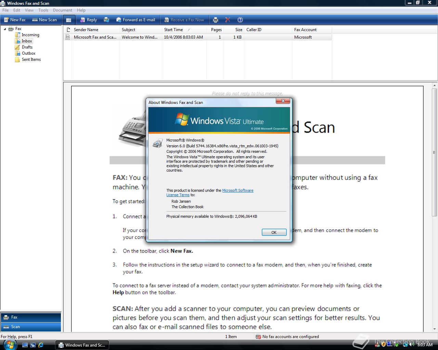Switch to the Scan view button
Viewport: 438px width, 350px height.
[x=31, y=327]
